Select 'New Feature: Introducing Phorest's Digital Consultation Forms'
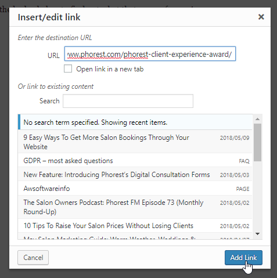The width and height of the screenshot is (277, 278). click(135, 175)
